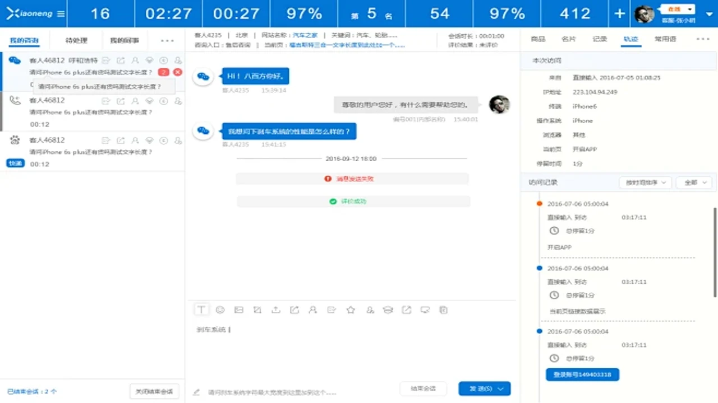This screenshot has width=718, height=403.
Task: Click the pencil icon beside the quick reply field
Action: [x=196, y=392]
